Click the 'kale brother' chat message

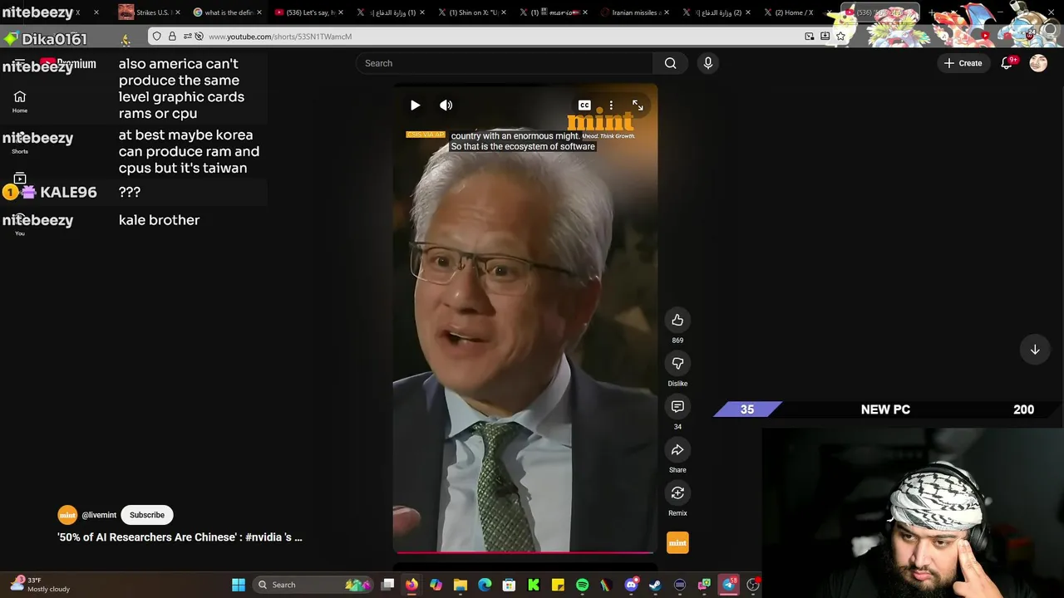click(159, 220)
